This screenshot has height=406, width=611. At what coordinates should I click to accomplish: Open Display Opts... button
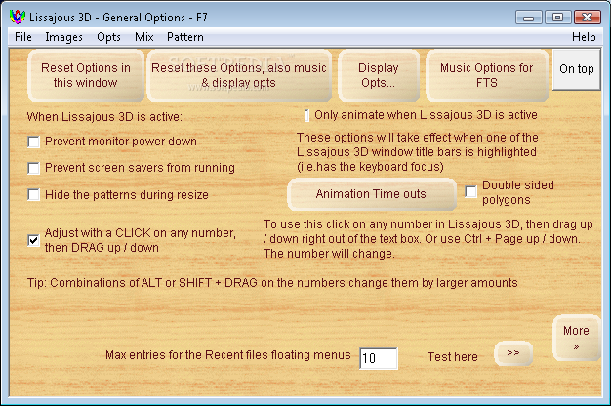[x=379, y=75]
